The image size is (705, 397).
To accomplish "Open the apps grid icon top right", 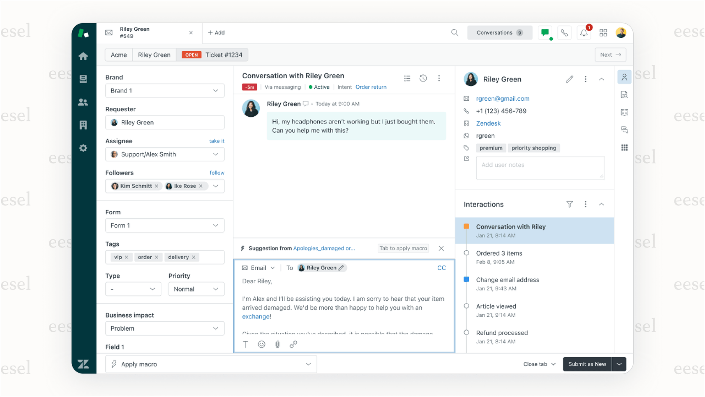I will (603, 32).
